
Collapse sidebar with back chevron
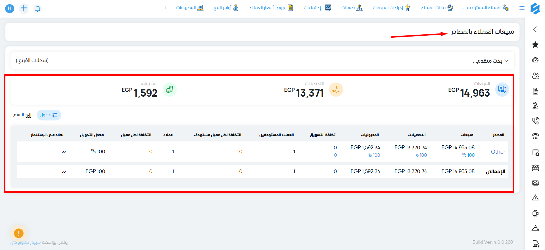535,29
